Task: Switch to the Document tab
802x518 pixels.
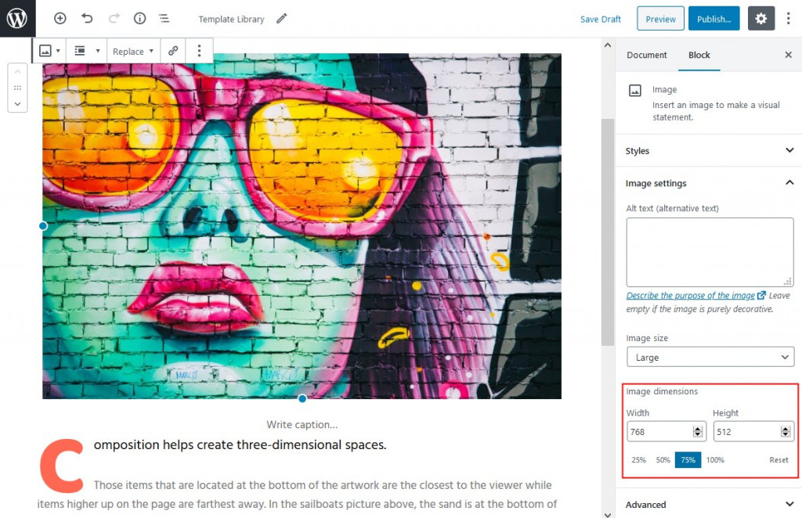Action: (646, 55)
